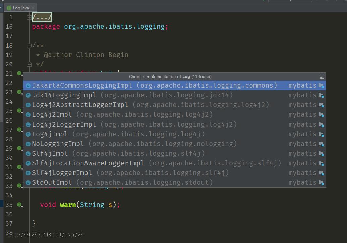Select the Slf4jImpl entry
Image resolution: width=347 pixels, height=243 pixels.
(174, 154)
